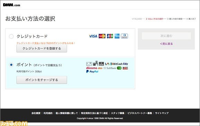Click the PayPal logo
200x126 pixels.
[92, 71]
